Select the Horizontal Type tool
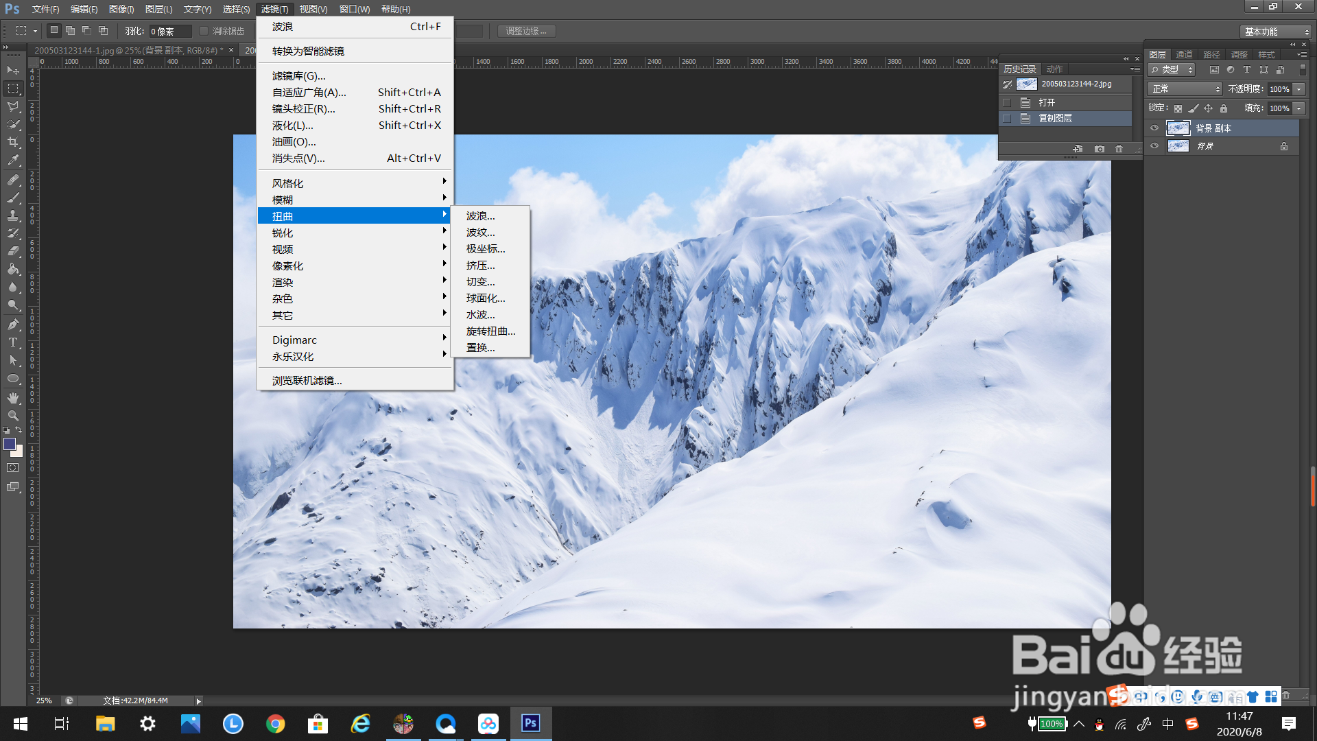This screenshot has width=1317, height=741. 13,342
